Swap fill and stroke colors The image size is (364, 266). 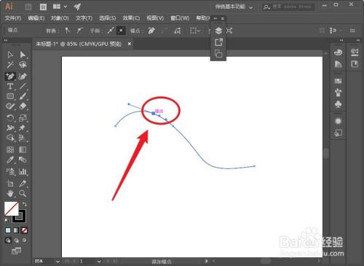[x=25, y=204]
